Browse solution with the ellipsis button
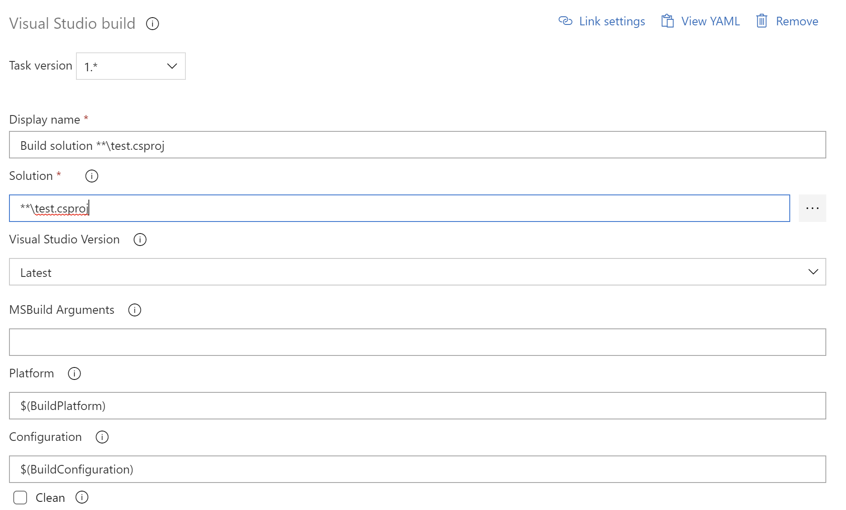 click(812, 208)
